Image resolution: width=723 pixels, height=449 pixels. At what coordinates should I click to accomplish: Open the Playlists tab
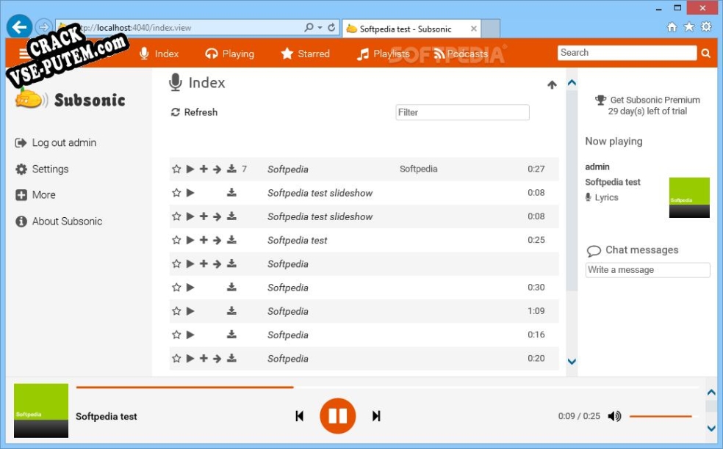click(x=383, y=54)
